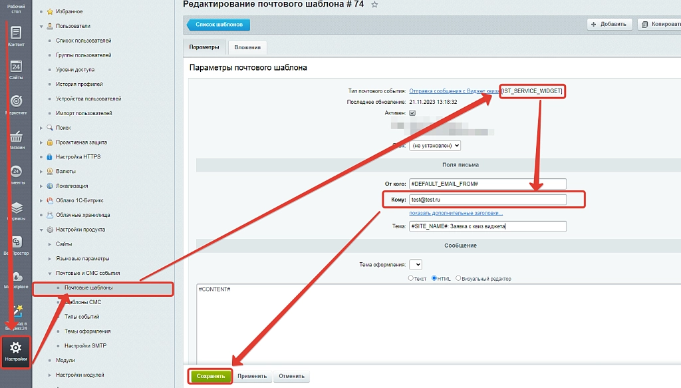Image resolution: width=681 pixels, height=388 pixels.
Task: Click the Список шаблонов button
Action: coord(218,25)
